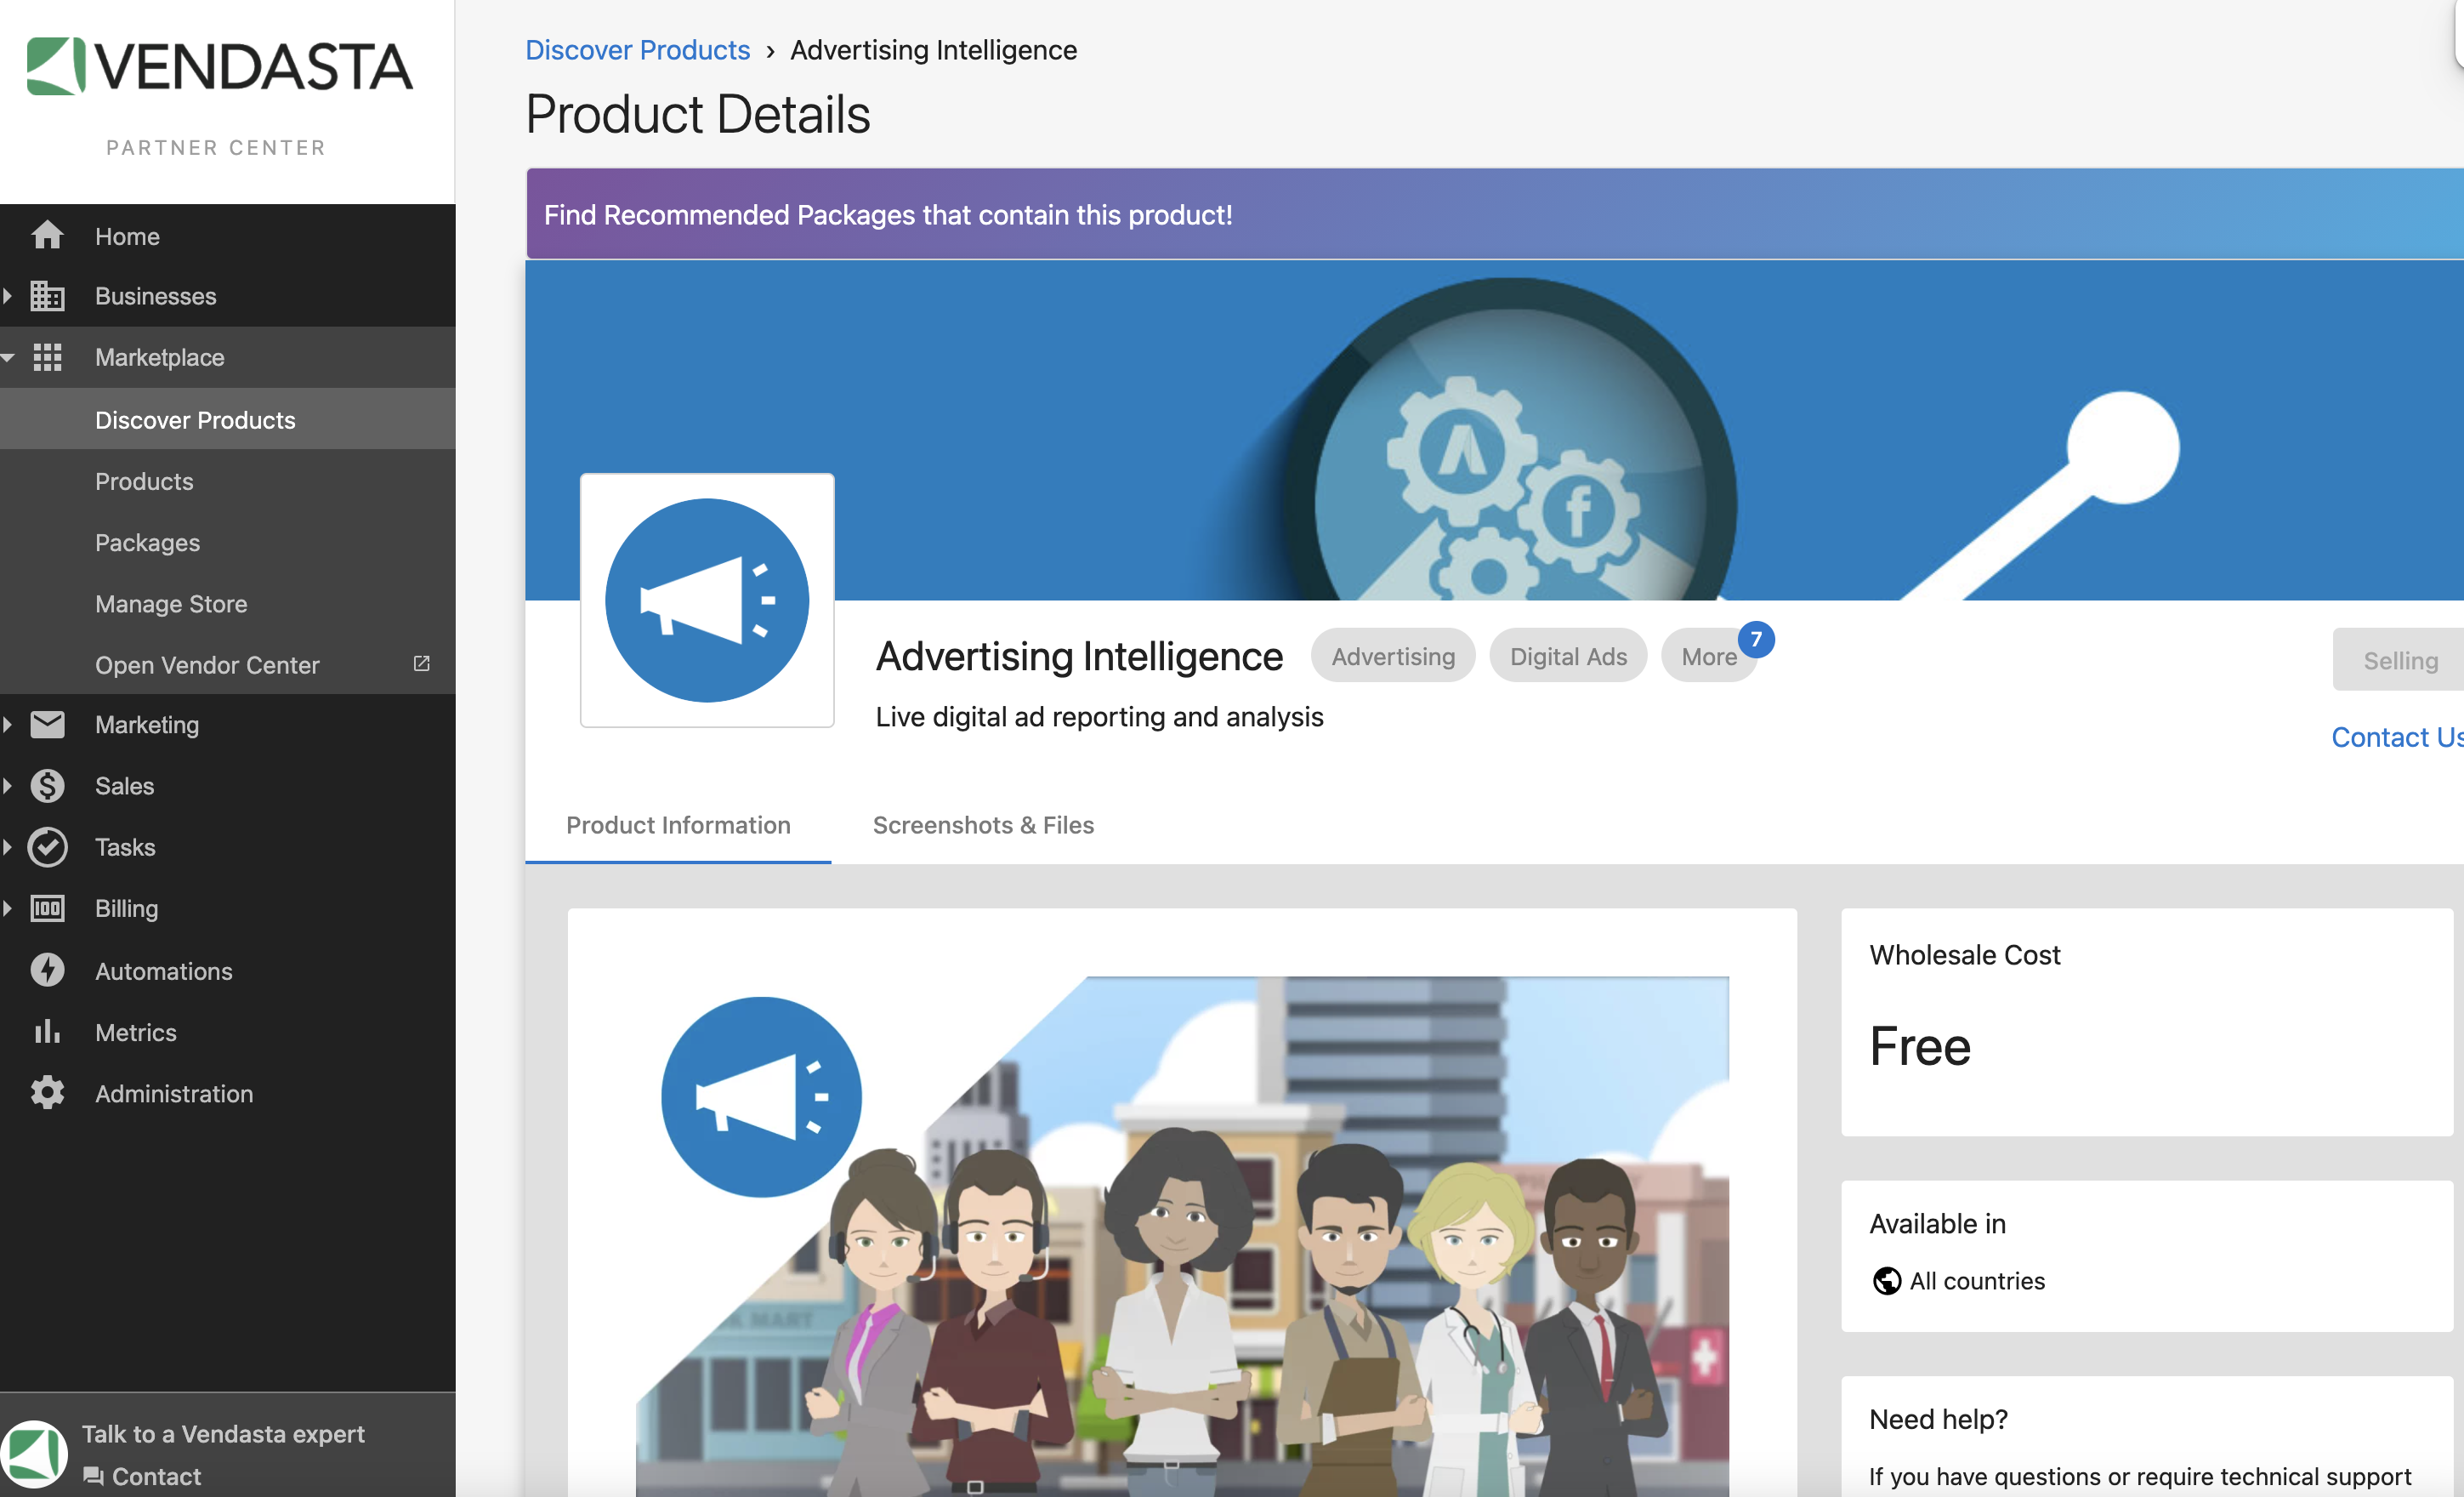Screen dimensions: 2464x1497
Task: Open Products under Marketplace
Action: 228,481
